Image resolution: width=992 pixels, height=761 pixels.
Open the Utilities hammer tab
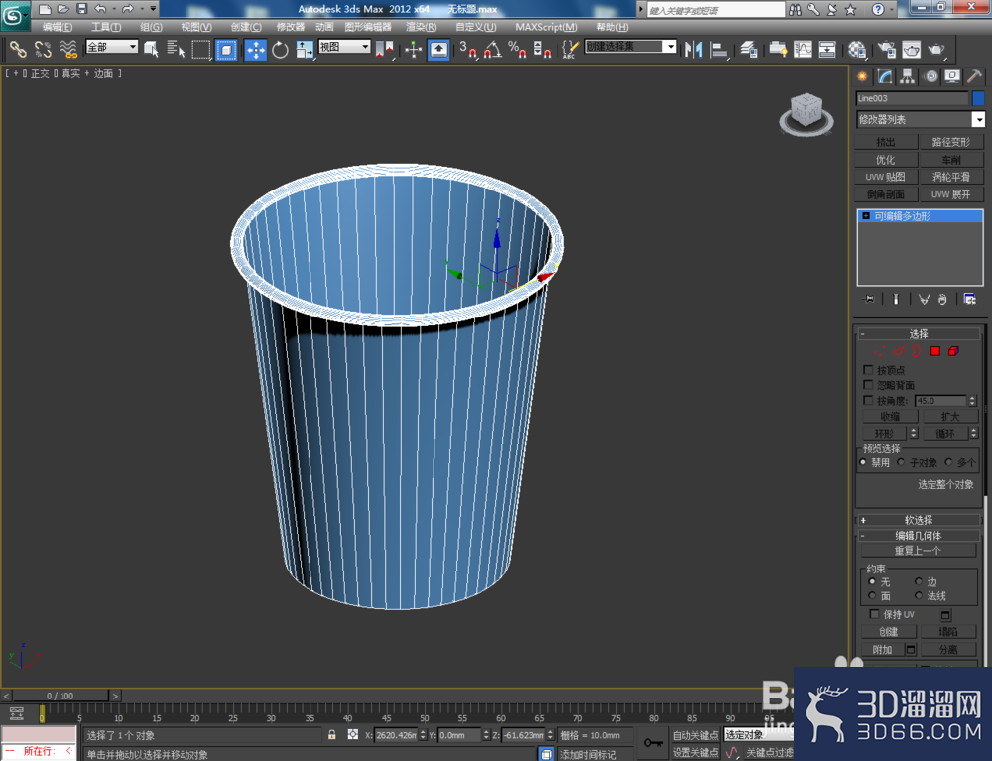(x=975, y=76)
